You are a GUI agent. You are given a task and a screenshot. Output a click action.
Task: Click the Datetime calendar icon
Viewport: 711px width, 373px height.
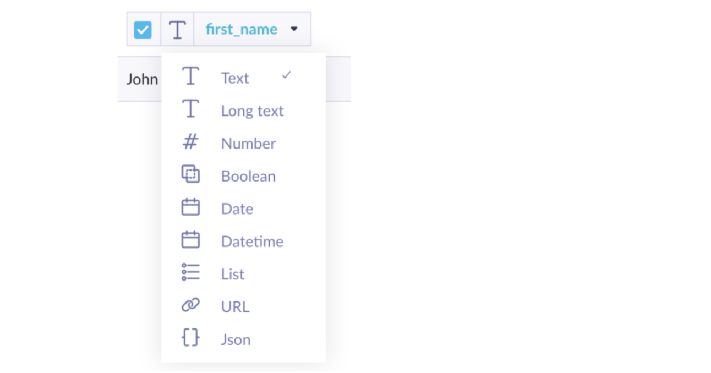tap(190, 240)
